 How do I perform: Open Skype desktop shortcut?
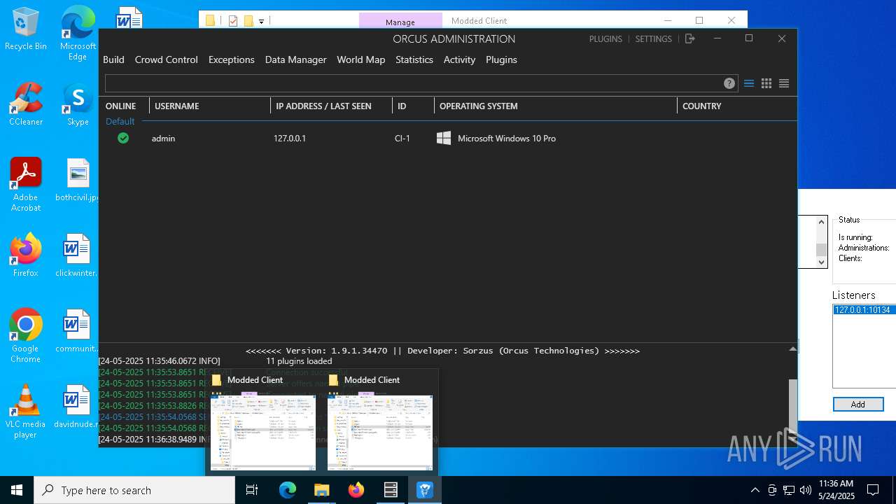point(78,104)
